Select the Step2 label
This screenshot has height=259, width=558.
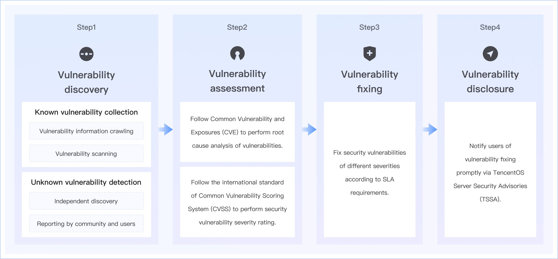(237, 27)
